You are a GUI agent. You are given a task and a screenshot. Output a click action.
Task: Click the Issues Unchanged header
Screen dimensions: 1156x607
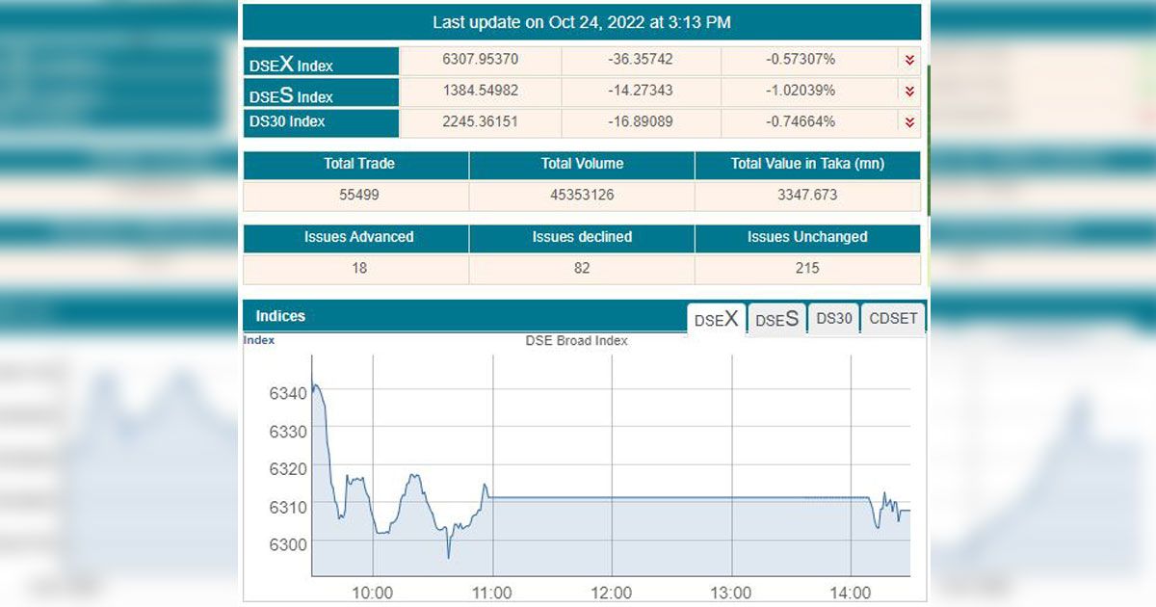(807, 237)
